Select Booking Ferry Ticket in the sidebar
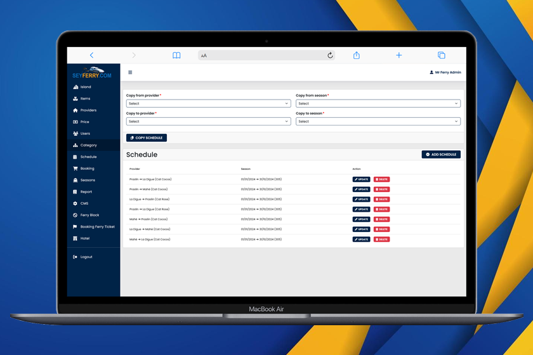 (97, 226)
